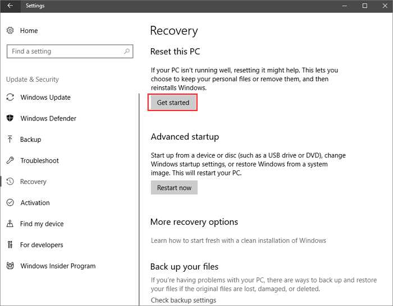Click the Backup upload arrow icon
The width and height of the screenshot is (393, 306).
tap(10, 140)
